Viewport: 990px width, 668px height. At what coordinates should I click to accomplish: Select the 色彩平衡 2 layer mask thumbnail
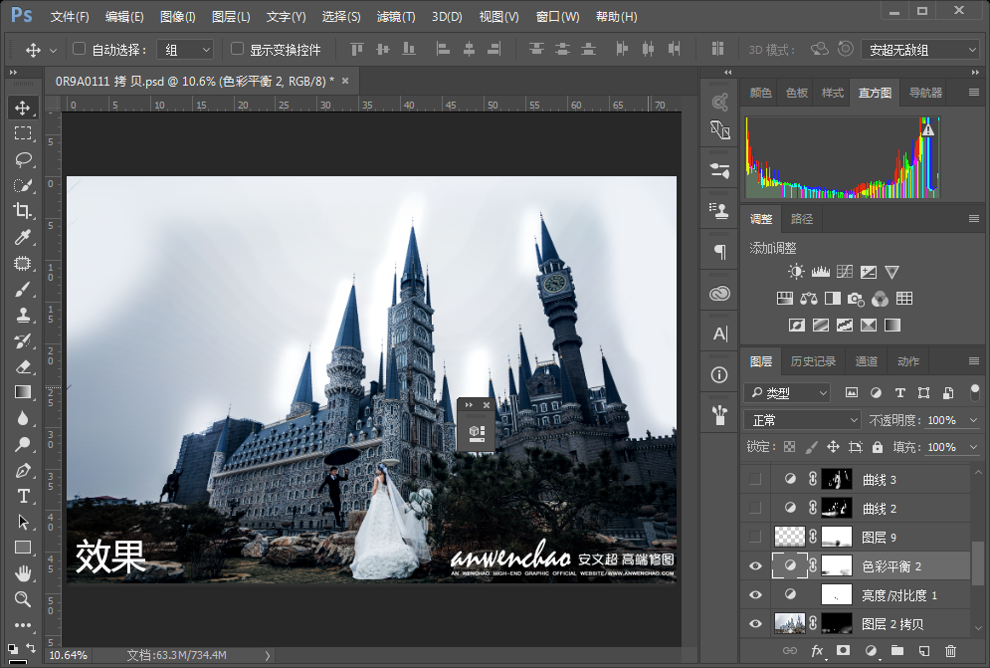coord(836,565)
